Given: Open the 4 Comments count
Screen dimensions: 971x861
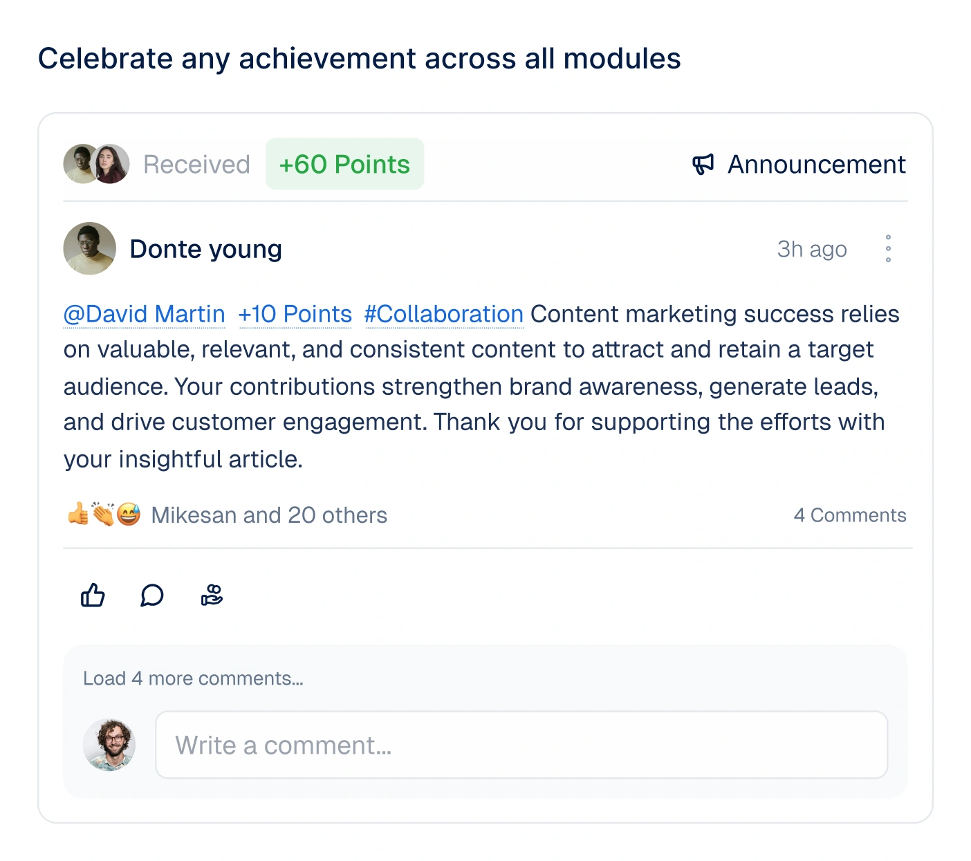Looking at the screenshot, I should 850,515.
